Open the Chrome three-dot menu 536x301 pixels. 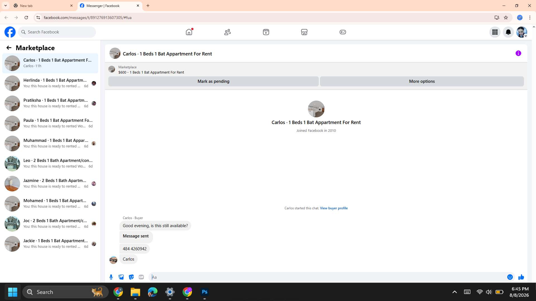(x=530, y=18)
